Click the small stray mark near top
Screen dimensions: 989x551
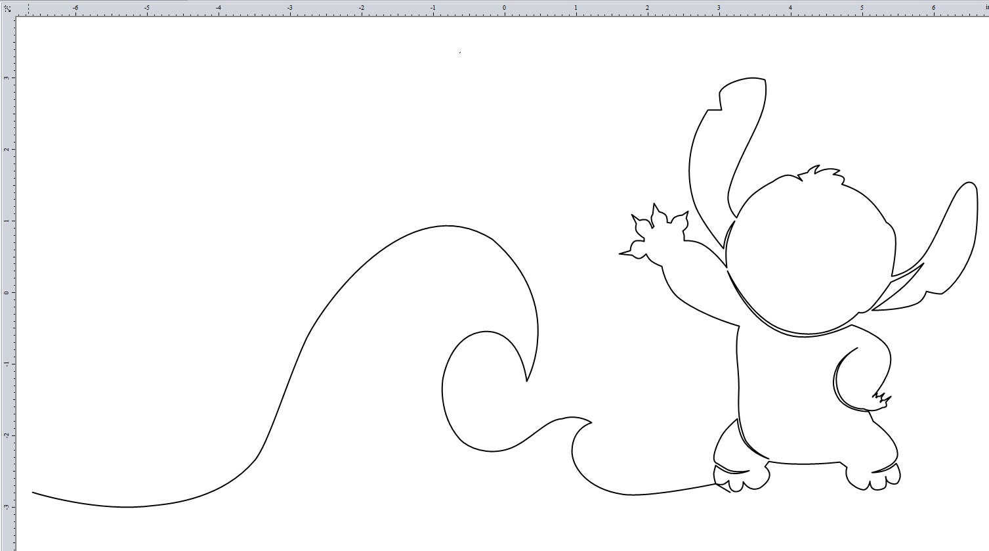460,53
